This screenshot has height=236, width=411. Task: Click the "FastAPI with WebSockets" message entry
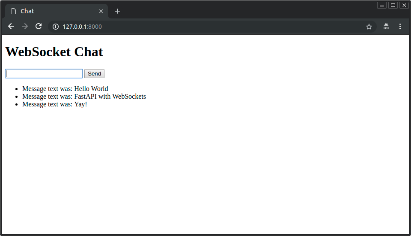tap(84, 97)
